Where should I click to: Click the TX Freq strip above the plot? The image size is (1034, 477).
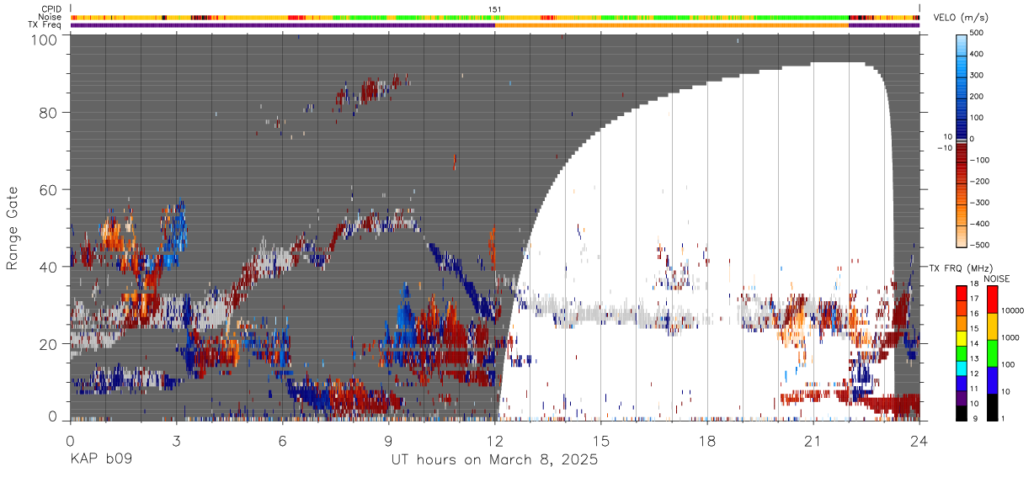pyautogui.click(x=494, y=24)
